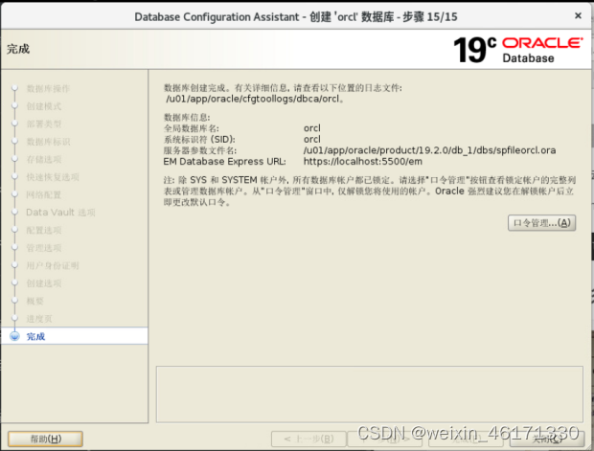Click the 帮助(H) help button
Image resolution: width=594 pixels, height=451 pixels.
coord(45,439)
